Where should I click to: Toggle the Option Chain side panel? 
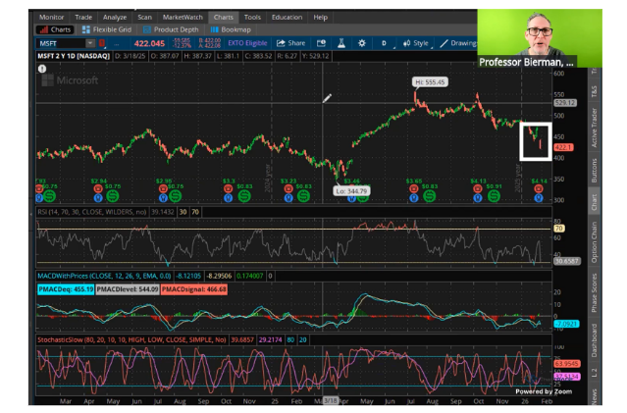[595, 242]
